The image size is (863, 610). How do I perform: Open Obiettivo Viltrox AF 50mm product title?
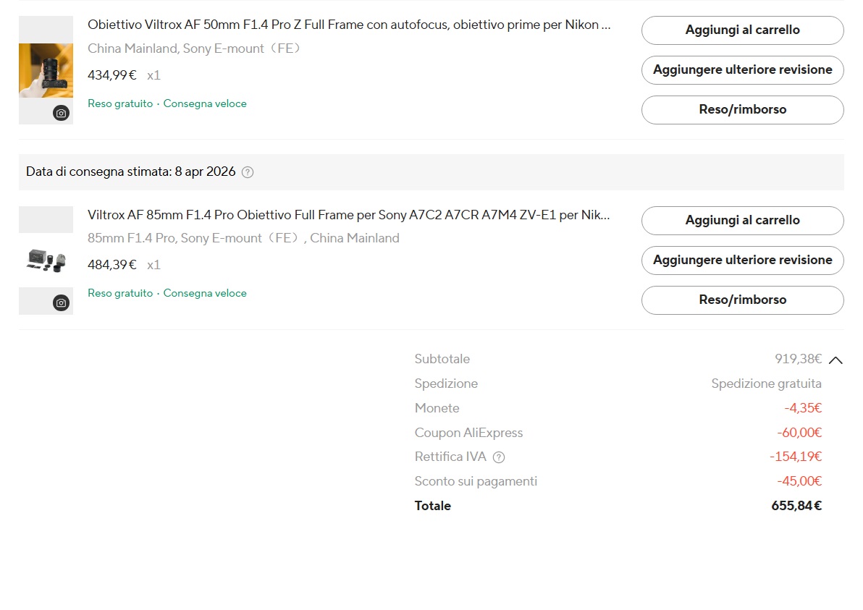[349, 25]
